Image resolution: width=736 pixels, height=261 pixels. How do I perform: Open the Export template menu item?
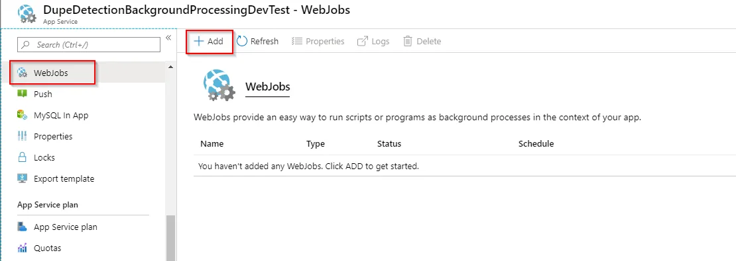pyautogui.click(x=83, y=178)
